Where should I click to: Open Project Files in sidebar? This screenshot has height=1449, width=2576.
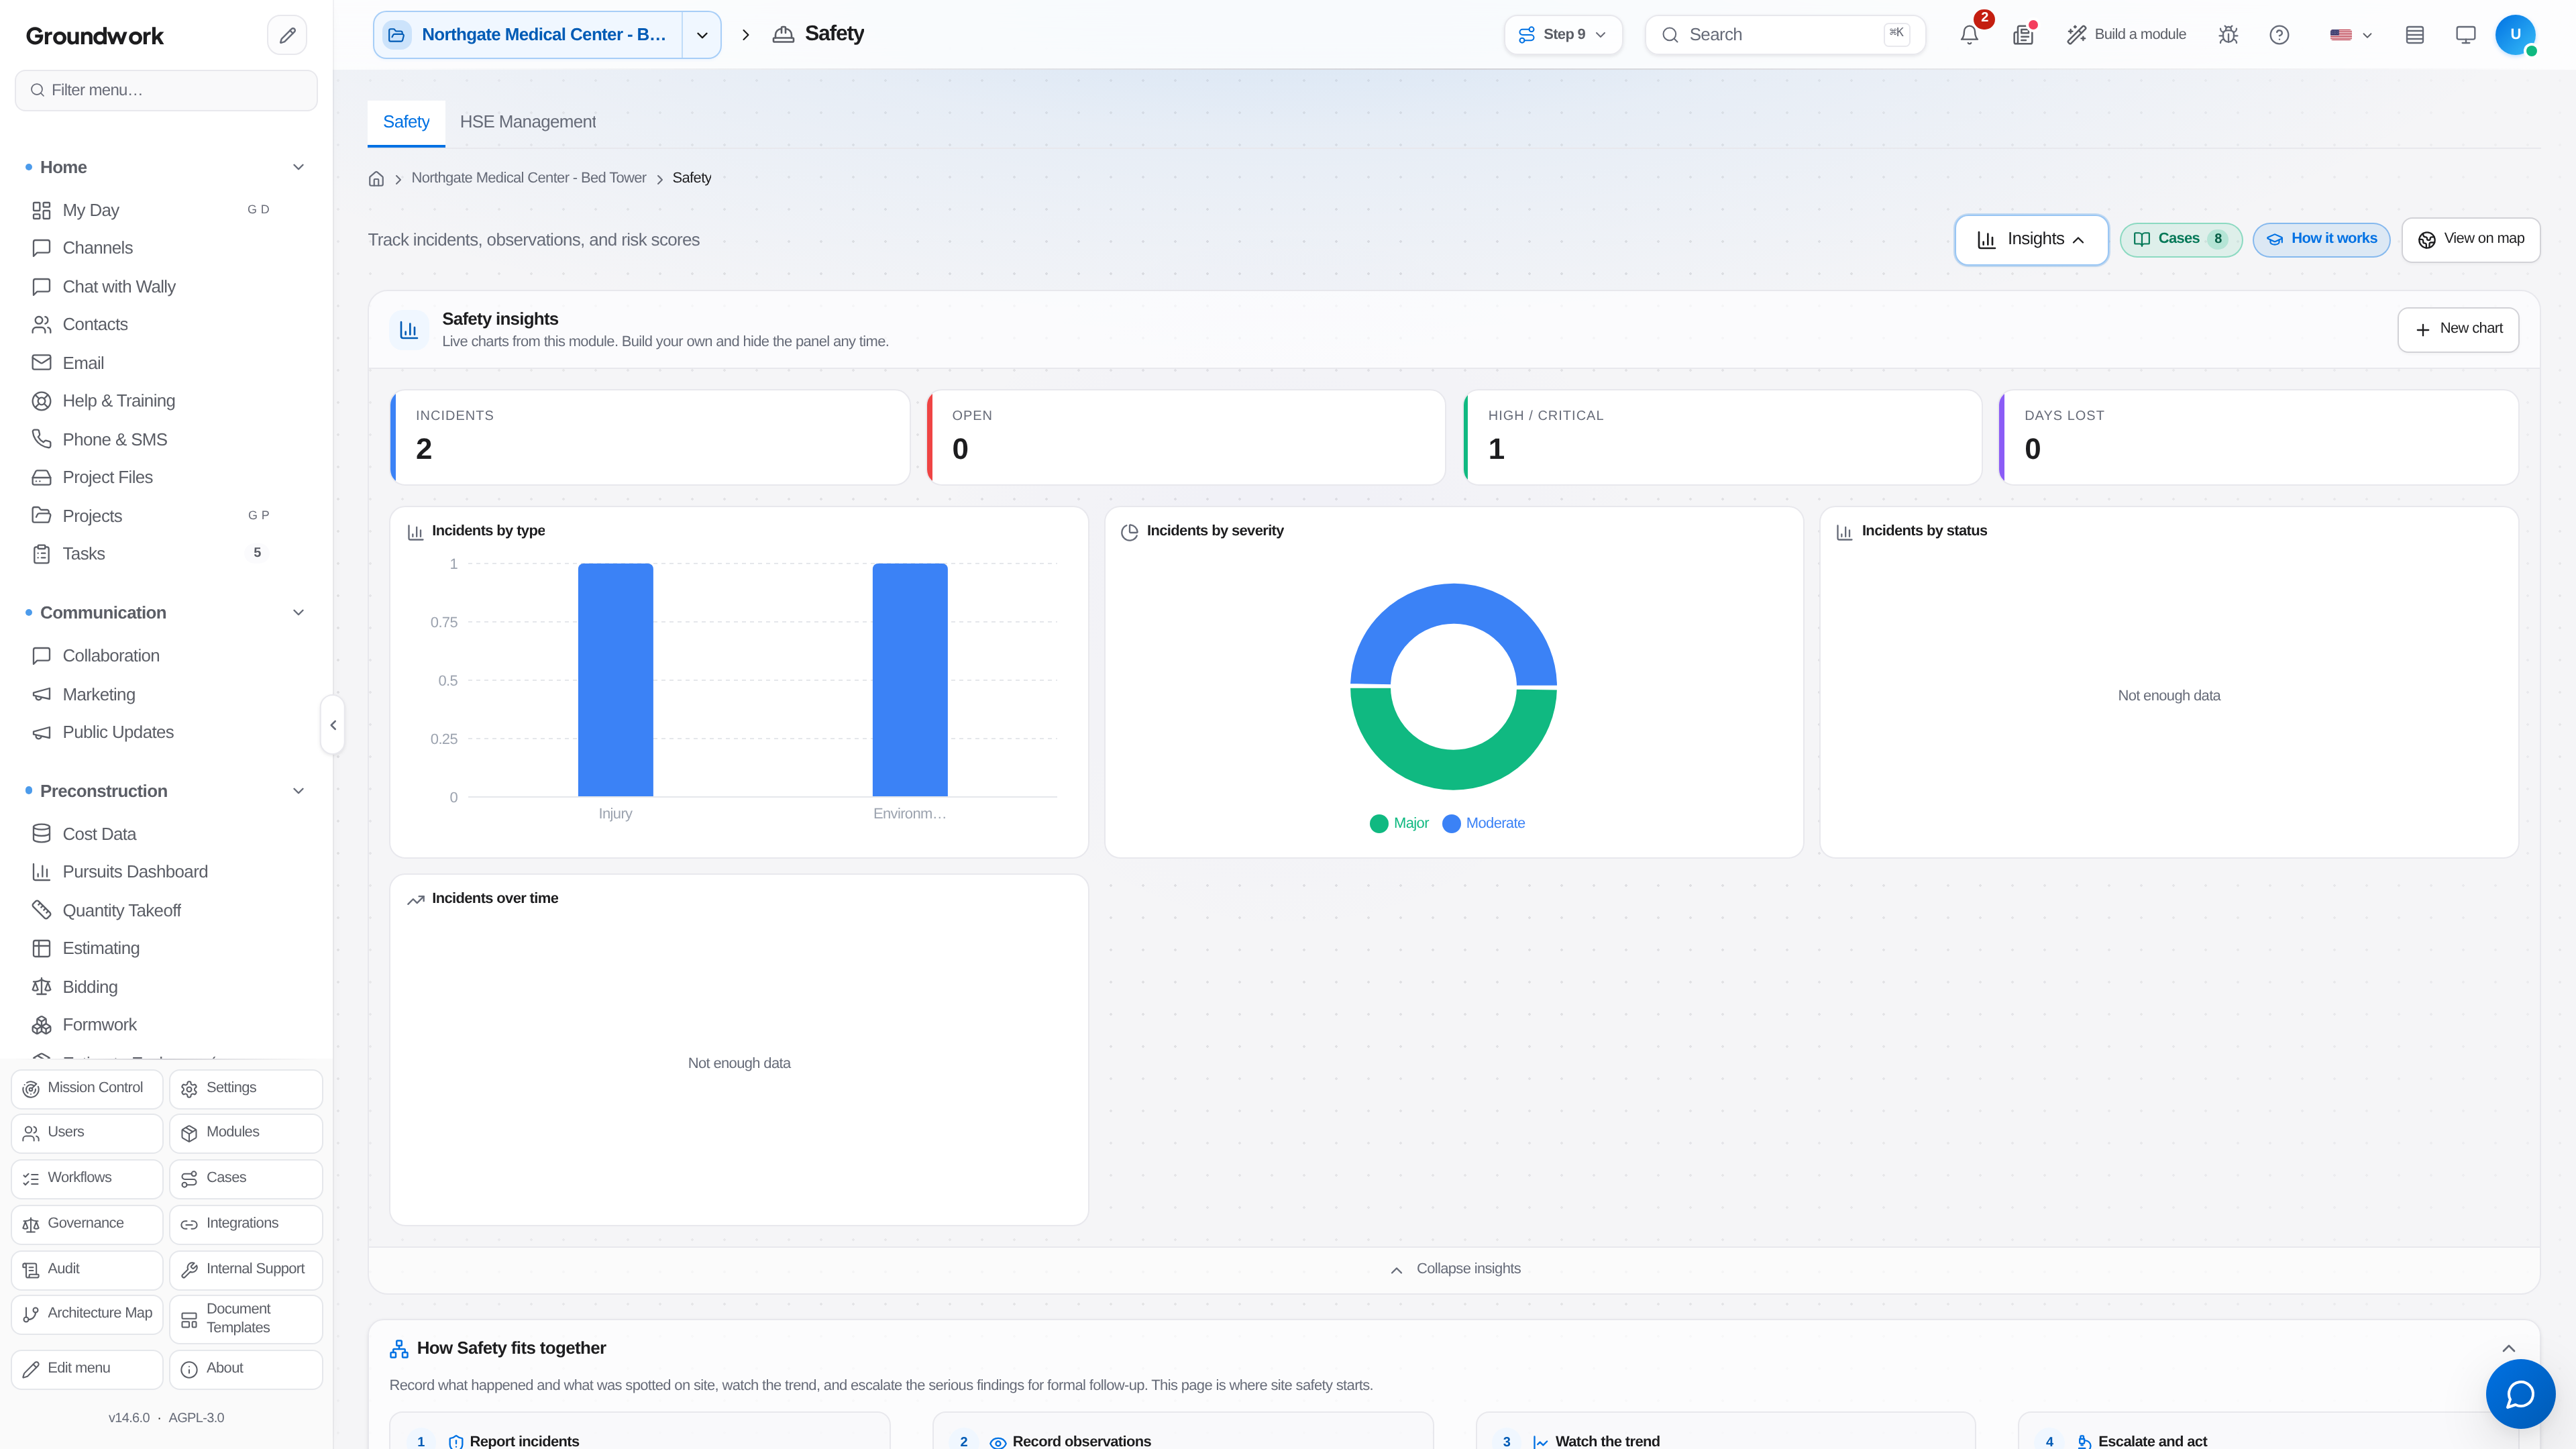[x=150, y=477]
